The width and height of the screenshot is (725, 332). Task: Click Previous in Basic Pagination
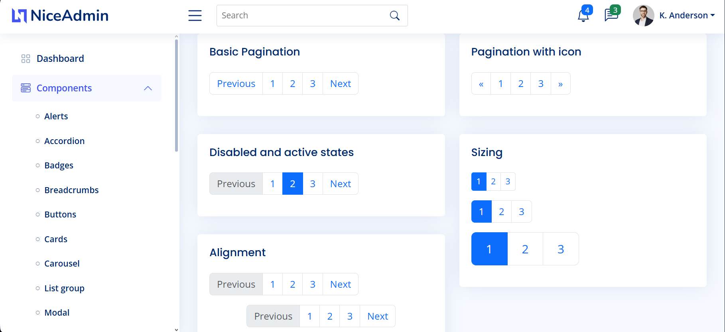[x=236, y=84]
